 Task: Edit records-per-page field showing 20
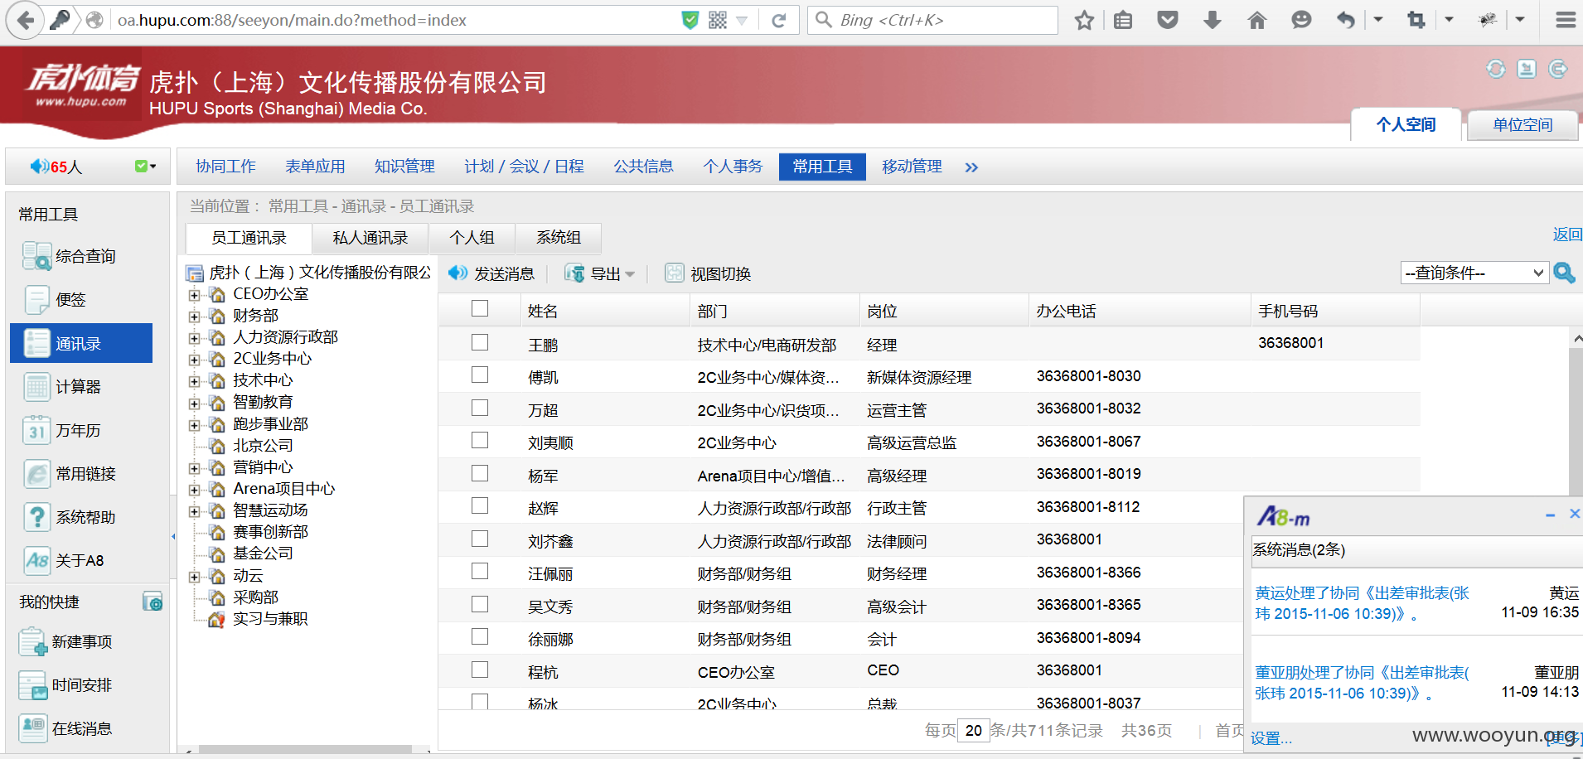point(973,730)
